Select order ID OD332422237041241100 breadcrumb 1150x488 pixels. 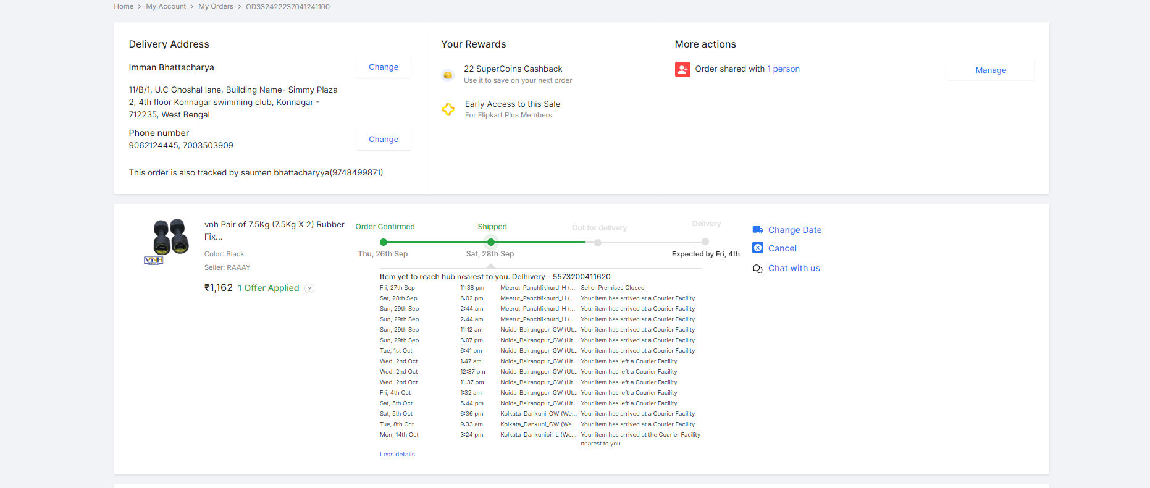pos(288,7)
